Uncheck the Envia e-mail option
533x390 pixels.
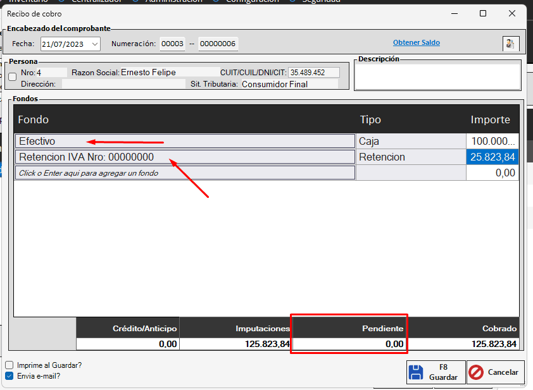[9, 375]
